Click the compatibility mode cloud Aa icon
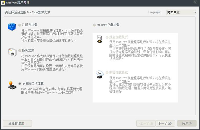 [x=100, y=74]
